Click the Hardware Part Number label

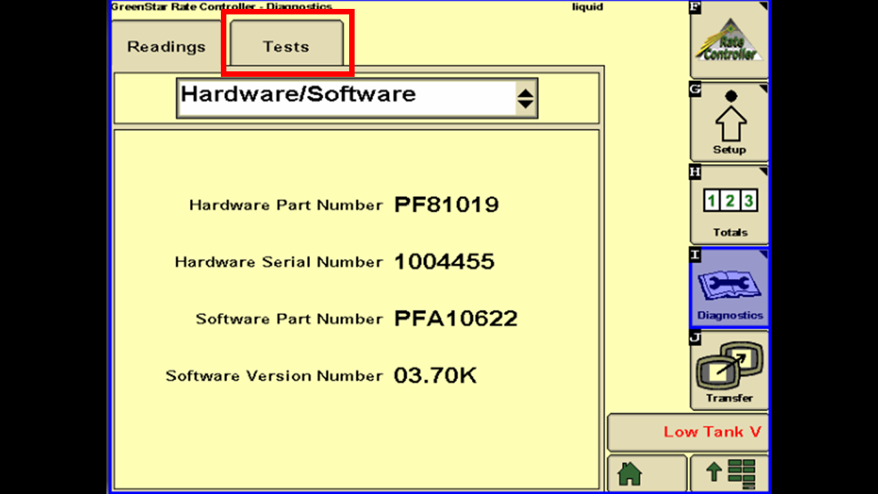(286, 205)
